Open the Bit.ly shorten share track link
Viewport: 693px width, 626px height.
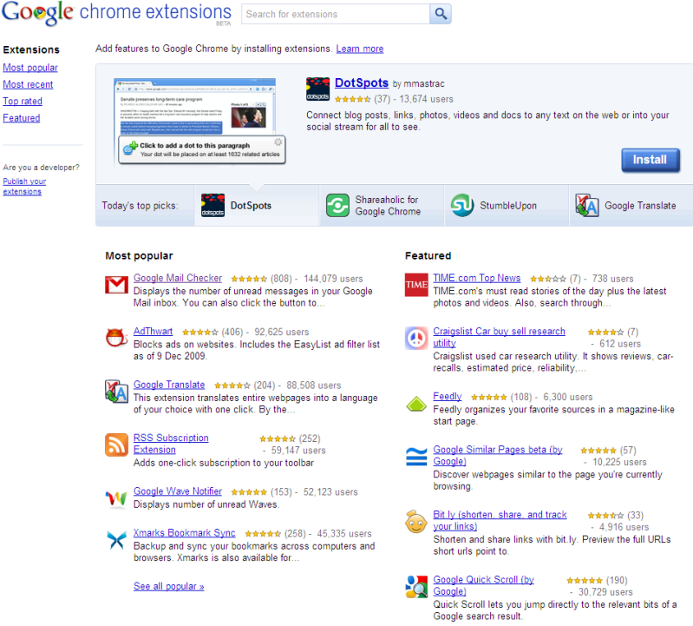500,520
